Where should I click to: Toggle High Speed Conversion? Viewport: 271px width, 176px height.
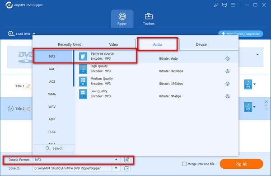pos(241,34)
